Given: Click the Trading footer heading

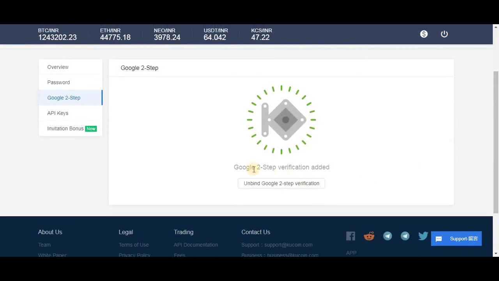Looking at the screenshot, I should pos(184,232).
